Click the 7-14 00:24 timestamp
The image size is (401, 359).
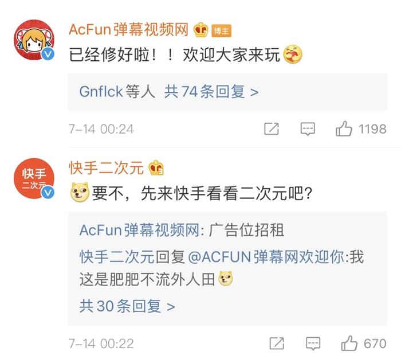(100, 130)
